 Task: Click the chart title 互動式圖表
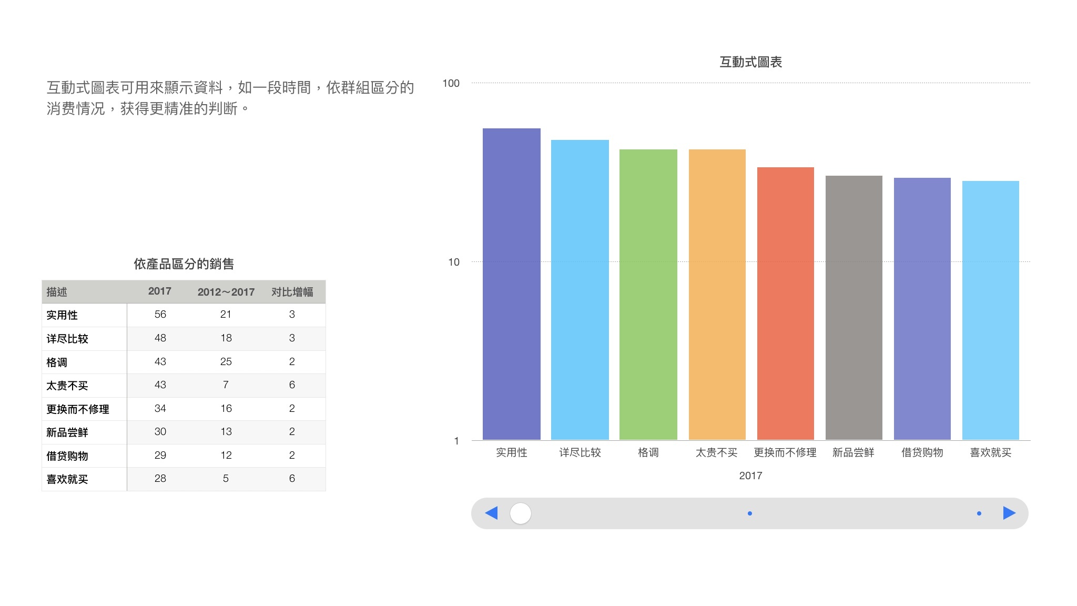(x=750, y=62)
